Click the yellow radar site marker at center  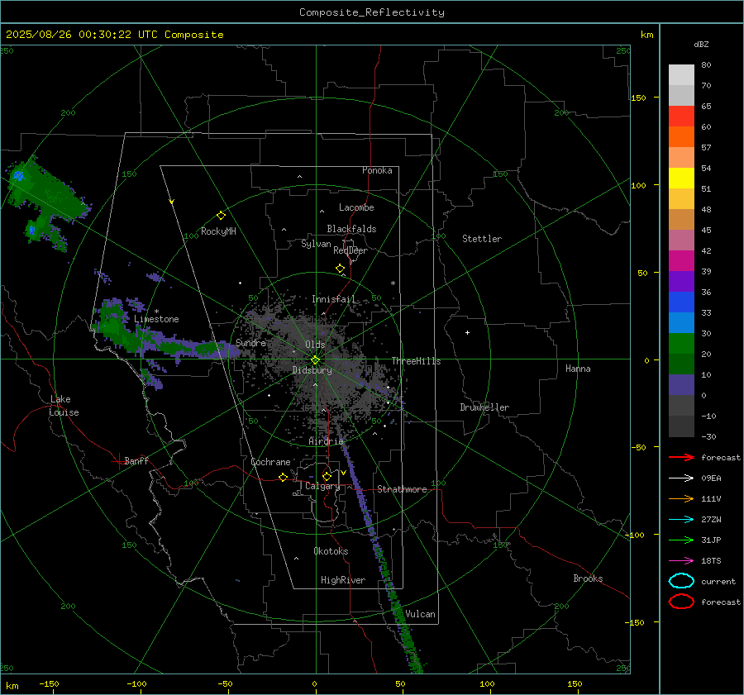(x=315, y=360)
